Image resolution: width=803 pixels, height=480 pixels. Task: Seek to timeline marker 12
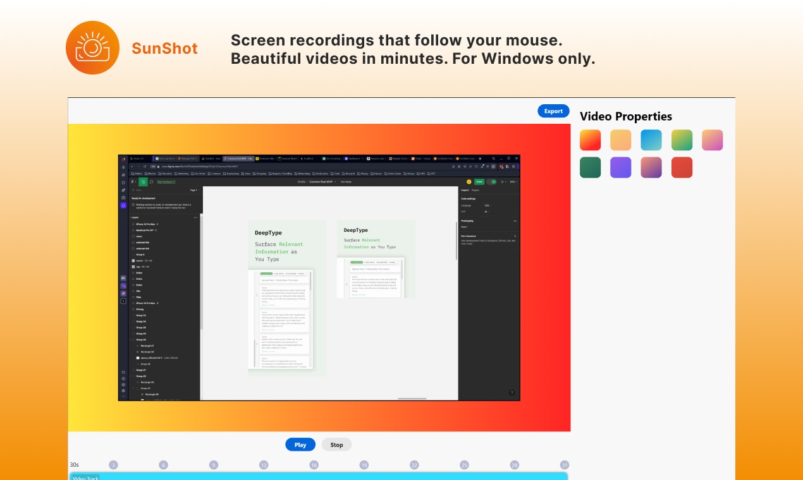coord(264,465)
